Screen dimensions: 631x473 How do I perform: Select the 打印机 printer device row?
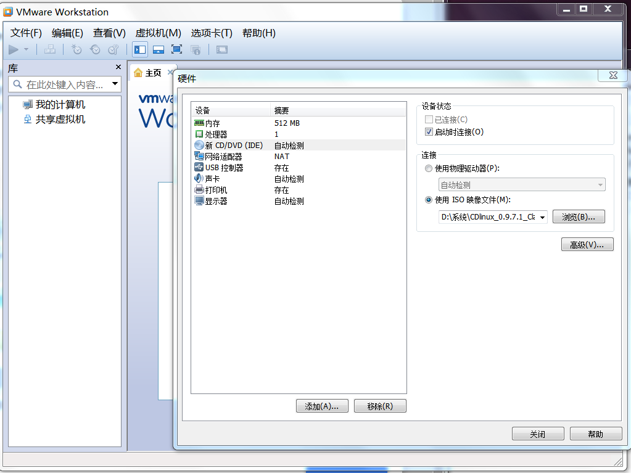coord(299,190)
